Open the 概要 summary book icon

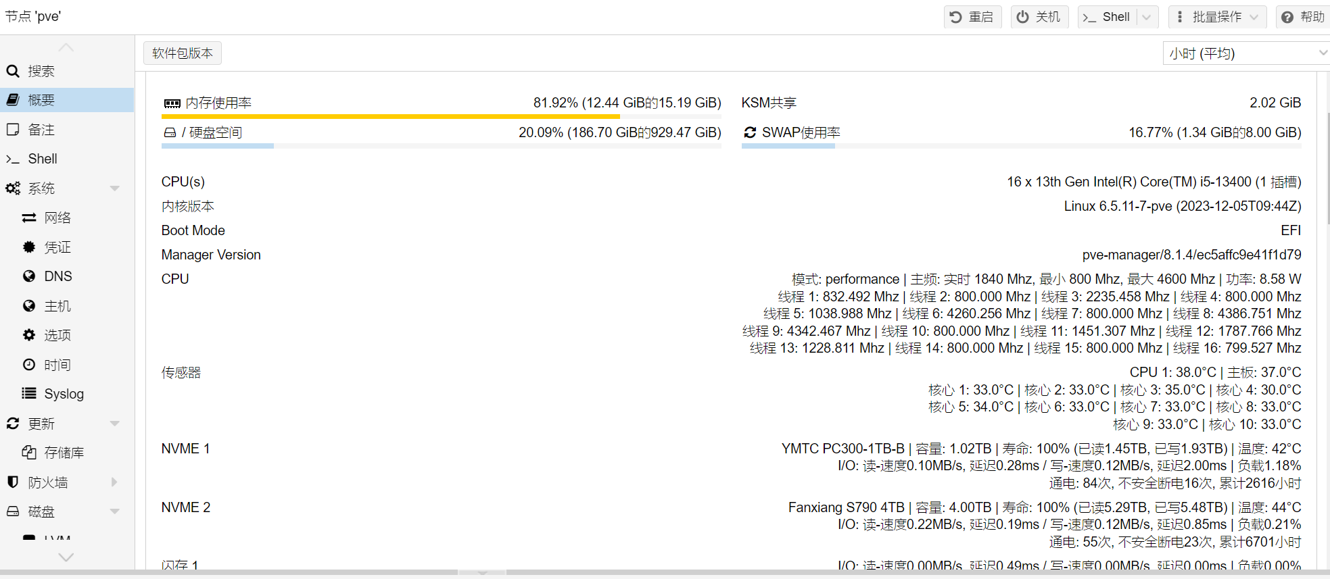coord(12,100)
